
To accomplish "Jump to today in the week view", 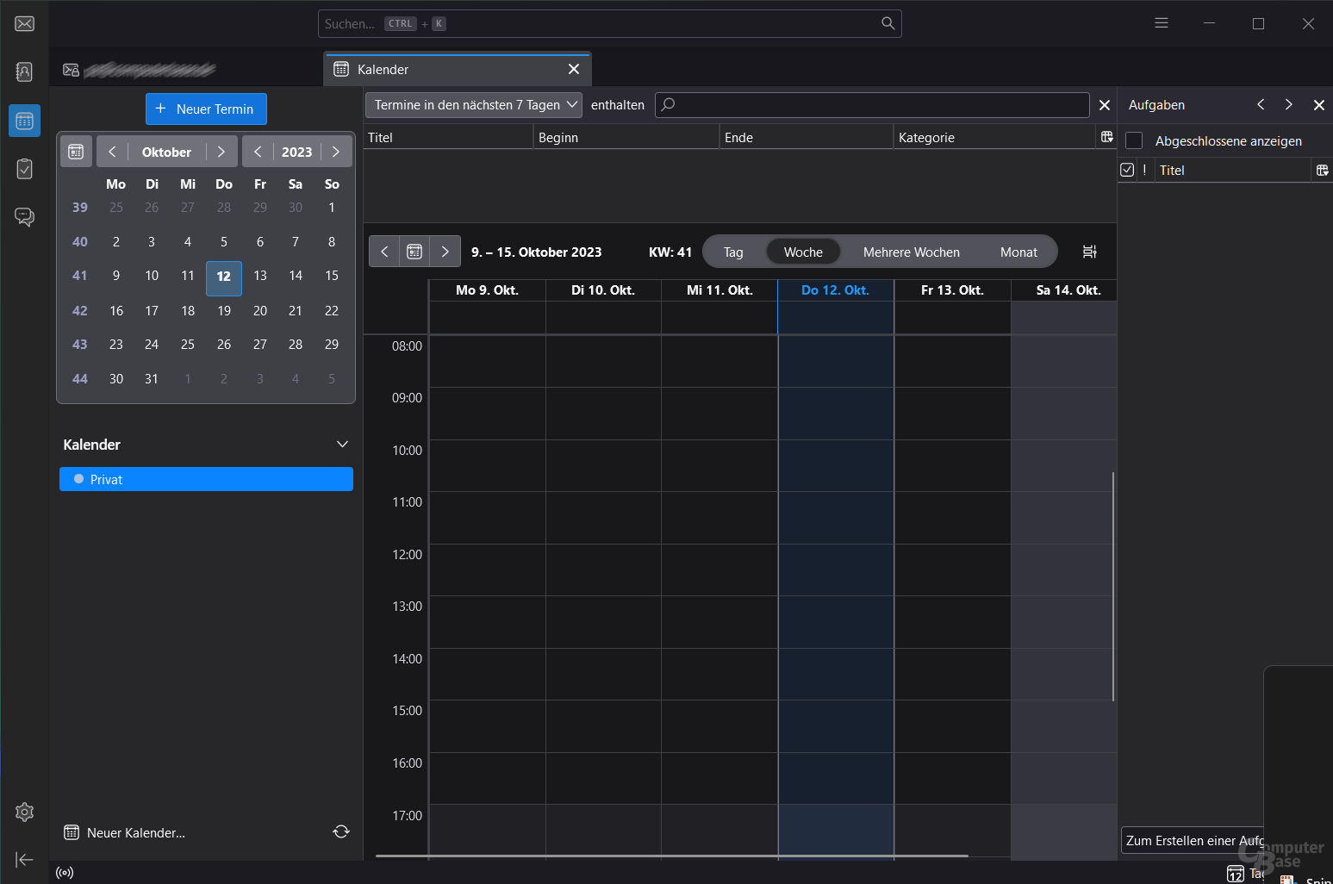I will [x=414, y=252].
